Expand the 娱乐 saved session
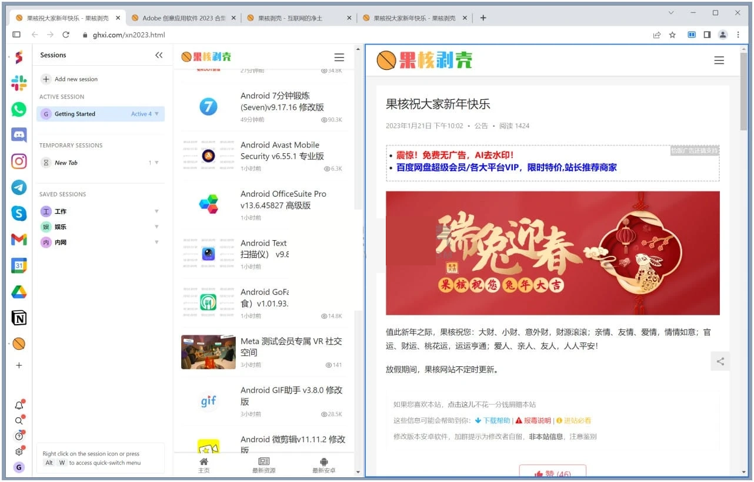The image size is (754, 482). pos(157,227)
